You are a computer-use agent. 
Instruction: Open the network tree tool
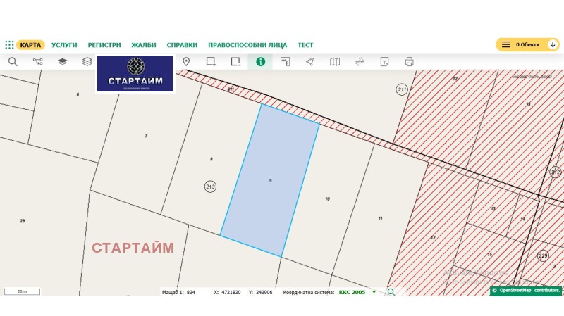point(37,62)
